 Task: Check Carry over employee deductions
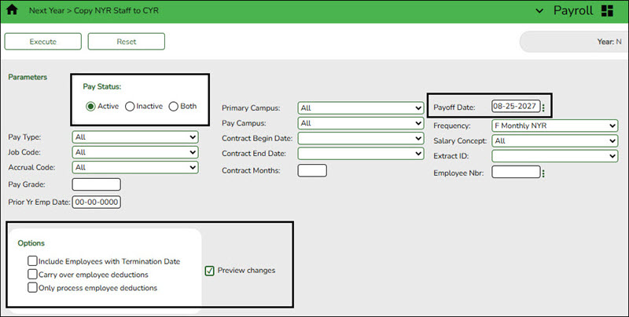click(x=32, y=274)
